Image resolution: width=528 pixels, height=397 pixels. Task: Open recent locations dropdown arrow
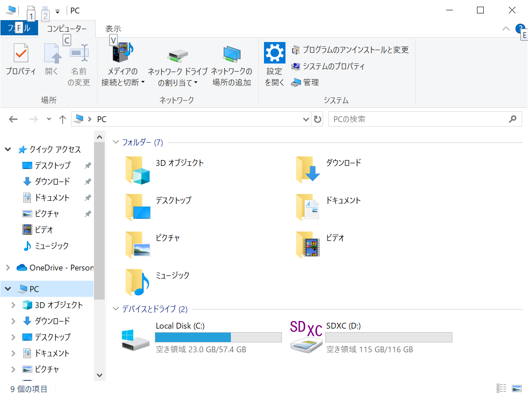(49, 119)
